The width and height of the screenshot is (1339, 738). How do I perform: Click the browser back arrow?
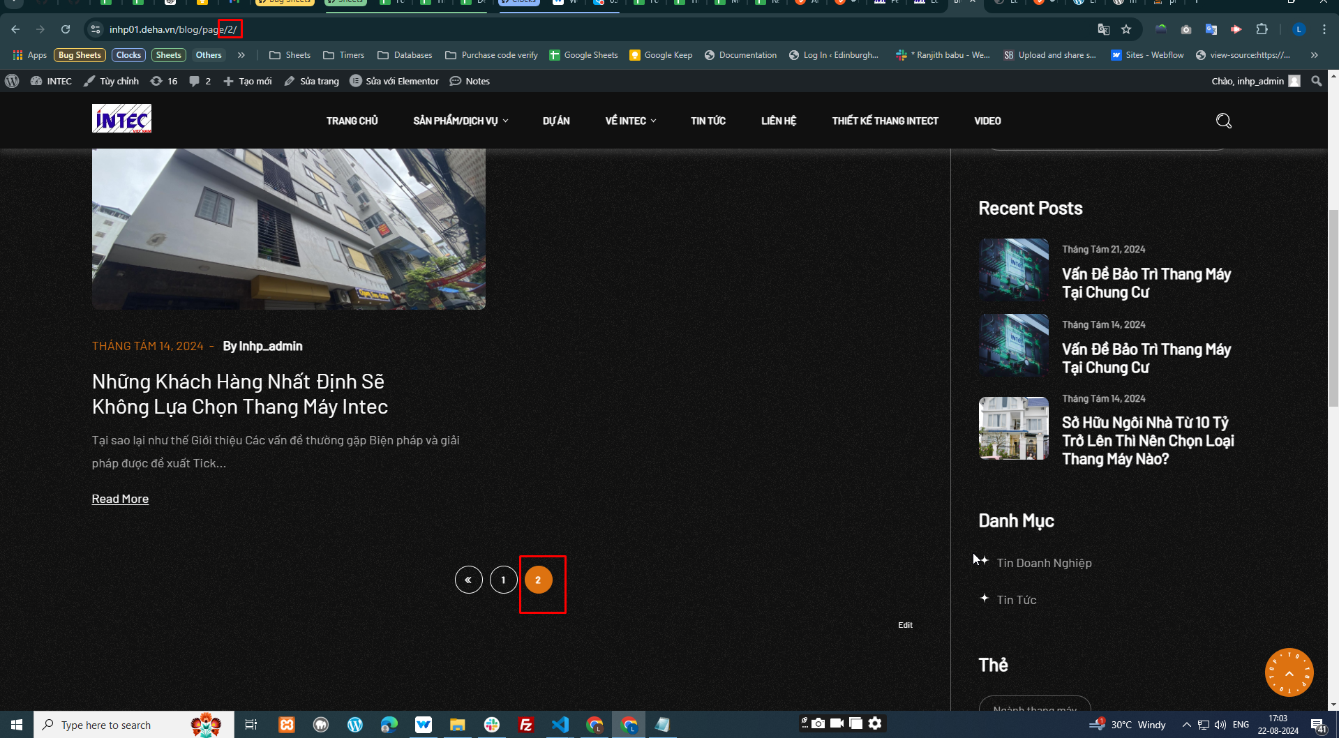click(x=15, y=29)
